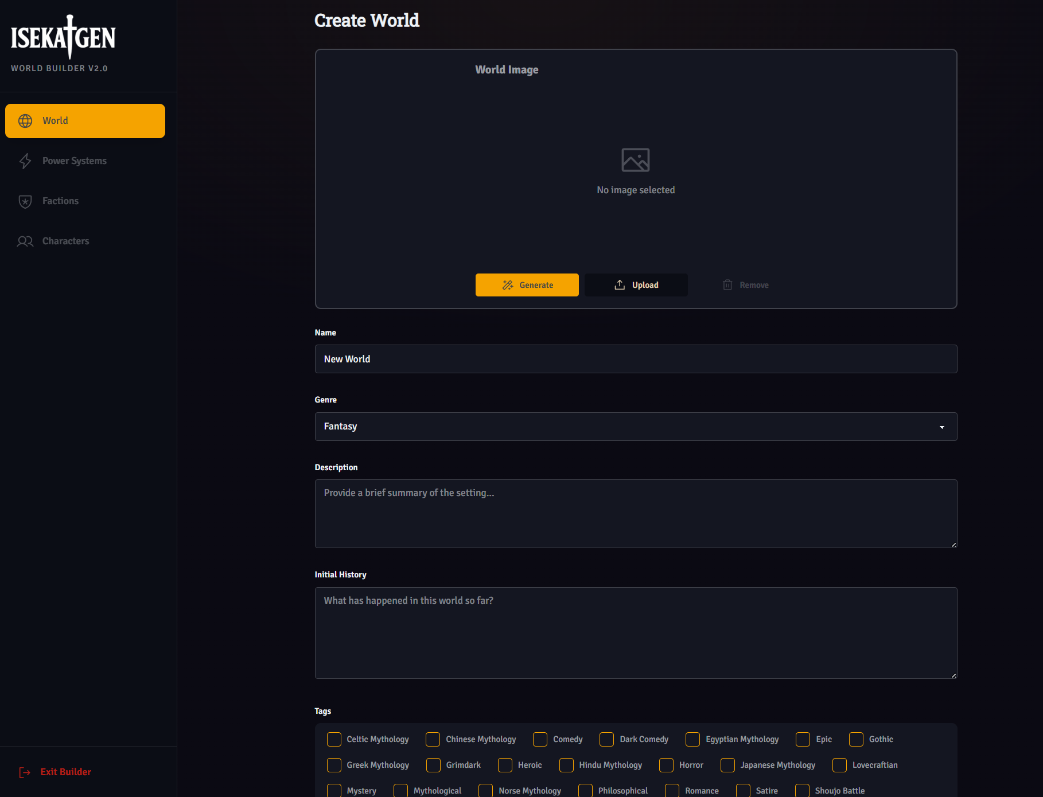The width and height of the screenshot is (1043, 797).
Task: Check the Gothic tag
Action: [856, 740]
